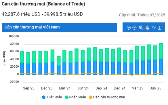Click the Mar '25 x-axis label
The image size is (168, 105).
point(137,88)
